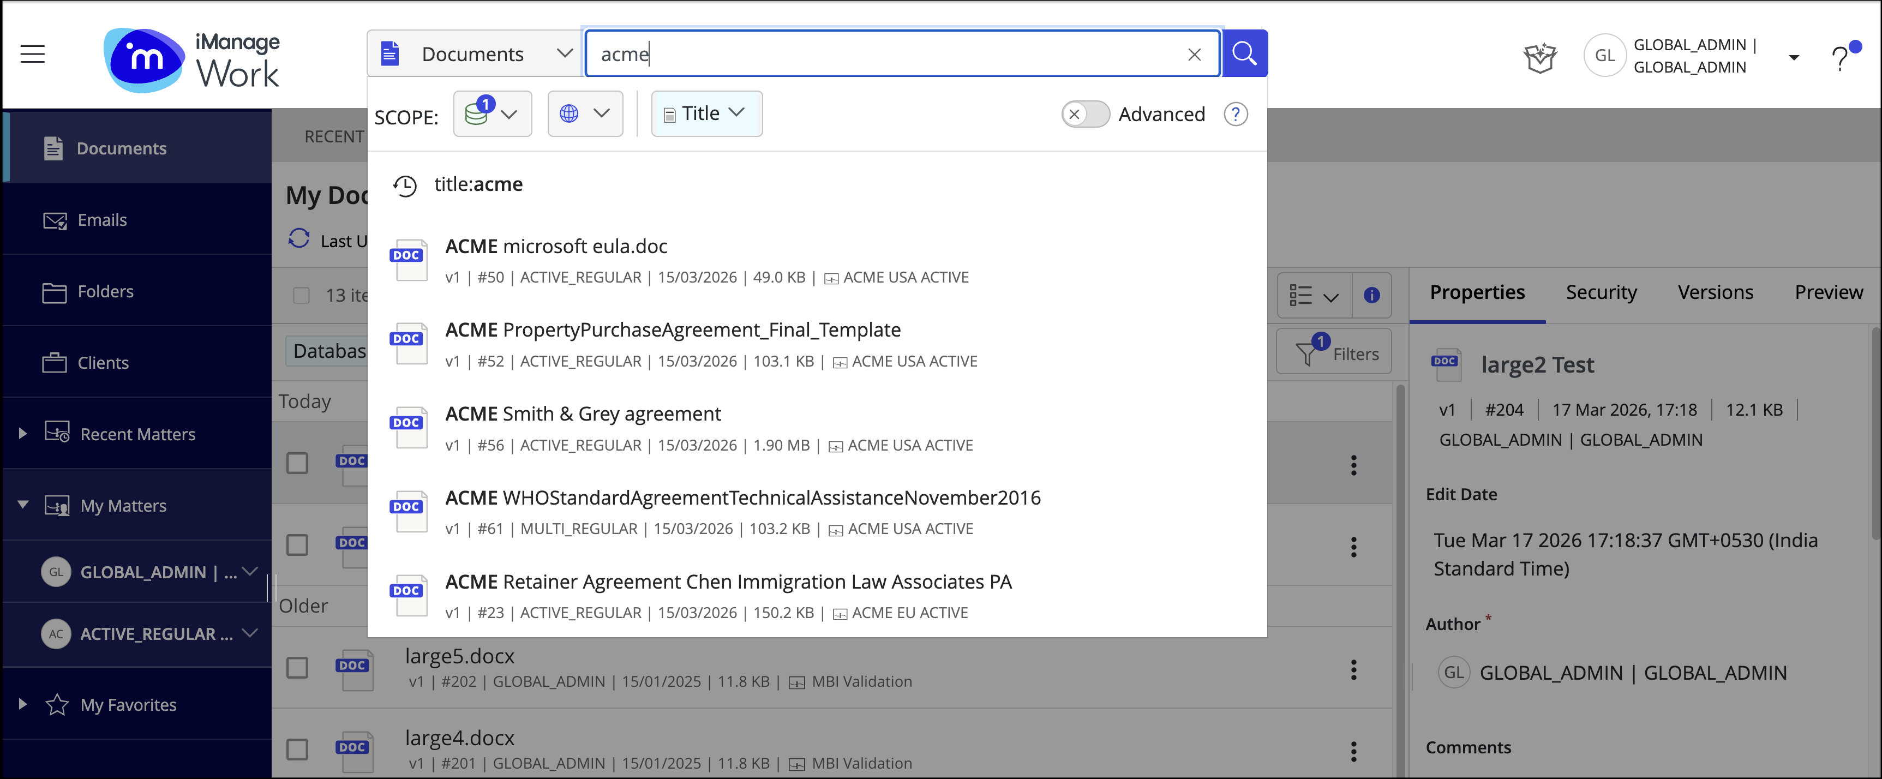Select the title:acme recent search suggestion
Image resolution: width=1882 pixels, height=779 pixels.
478,184
